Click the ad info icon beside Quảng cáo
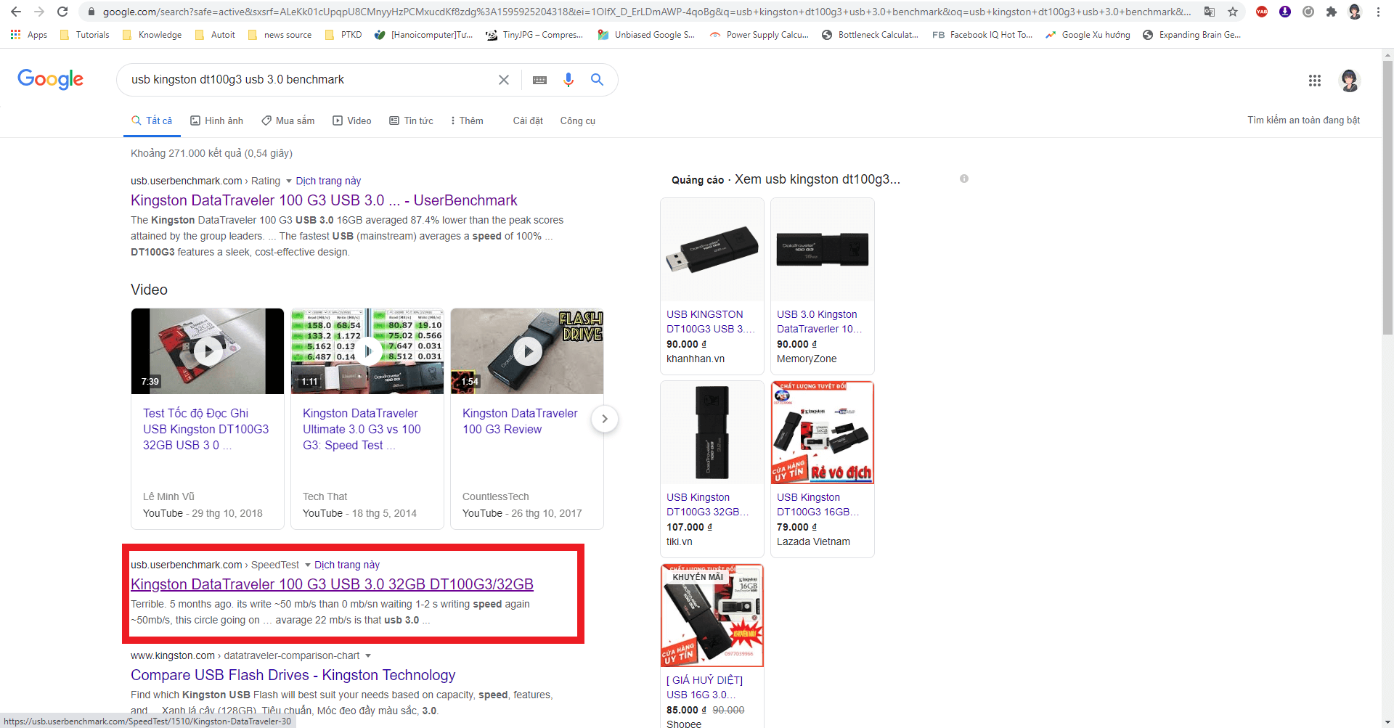The width and height of the screenshot is (1394, 728). 964,179
